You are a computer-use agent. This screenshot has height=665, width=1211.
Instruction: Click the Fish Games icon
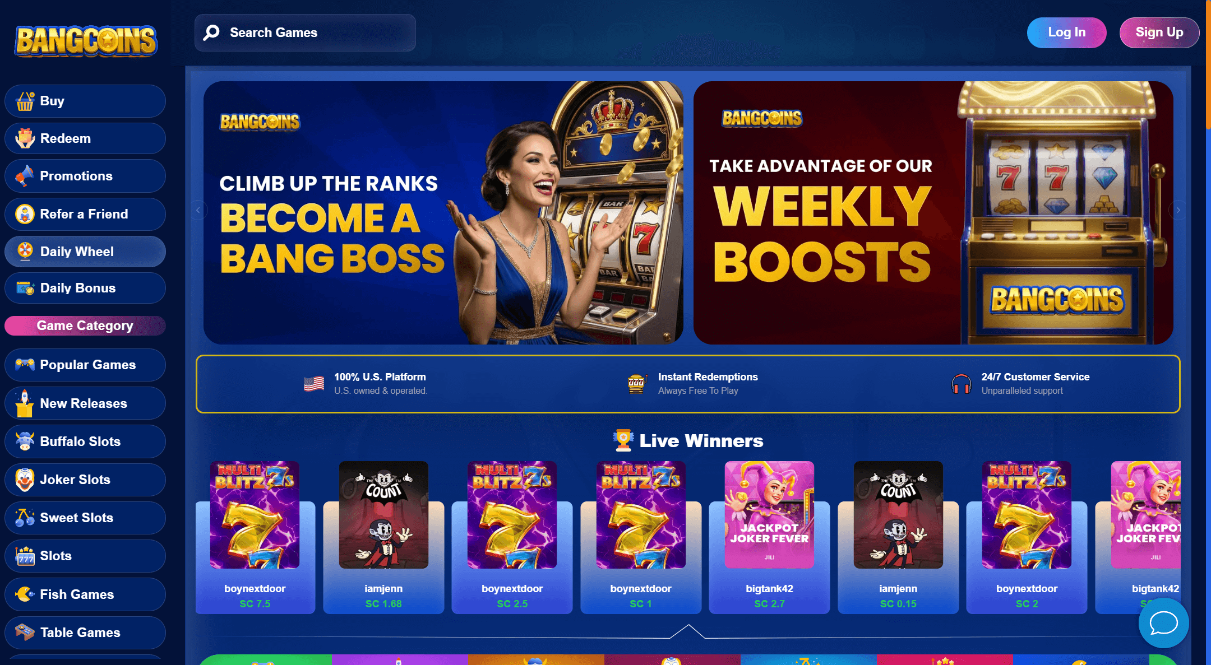tap(25, 594)
